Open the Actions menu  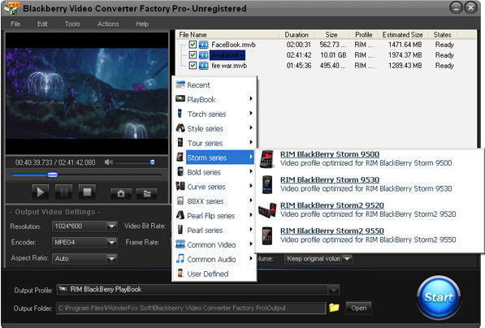click(108, 24)
